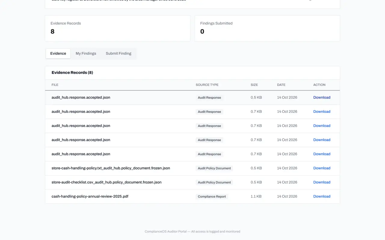Click the SOURCE TYPE column header
The image size is (385, 240).
tap(207, 85)
